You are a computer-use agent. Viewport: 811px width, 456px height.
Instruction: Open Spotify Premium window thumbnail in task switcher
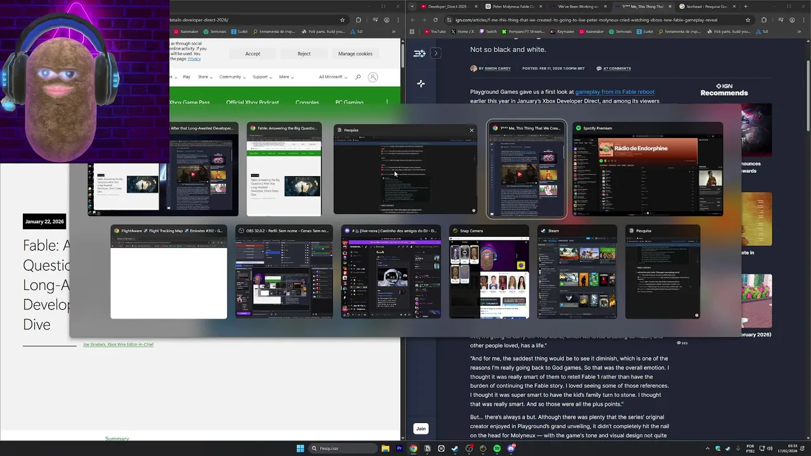[648, 169]
